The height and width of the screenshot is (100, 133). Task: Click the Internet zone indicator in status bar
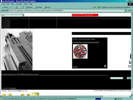pos(118,99)
